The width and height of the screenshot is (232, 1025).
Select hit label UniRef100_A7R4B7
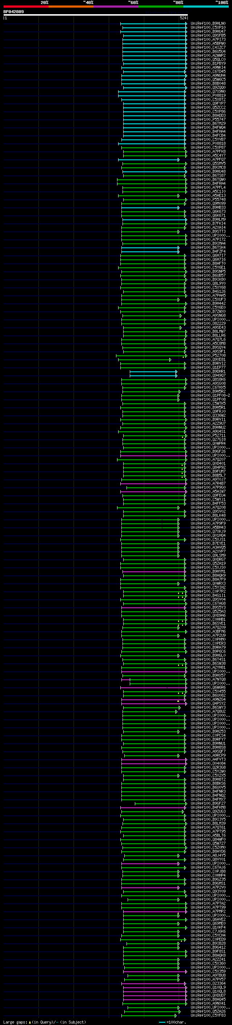tap(208, 484)
